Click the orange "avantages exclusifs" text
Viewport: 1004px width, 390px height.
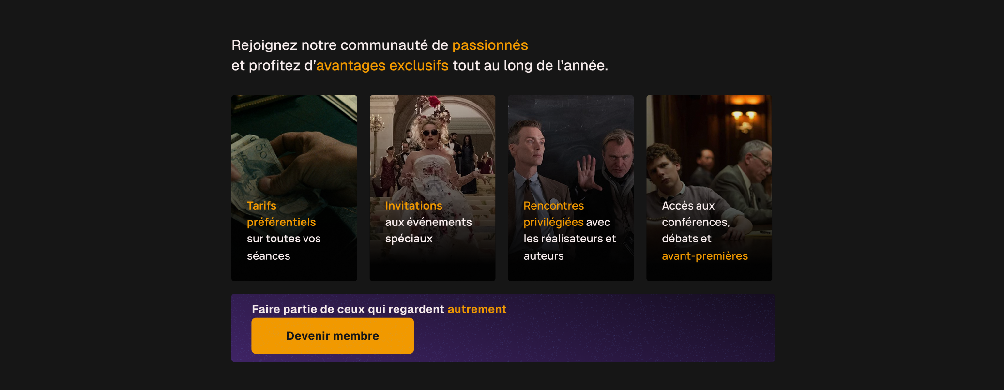pyautogui.click(x=382, y=65)
